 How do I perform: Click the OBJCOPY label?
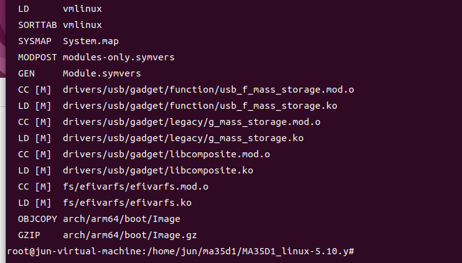[x=37, y=219]
